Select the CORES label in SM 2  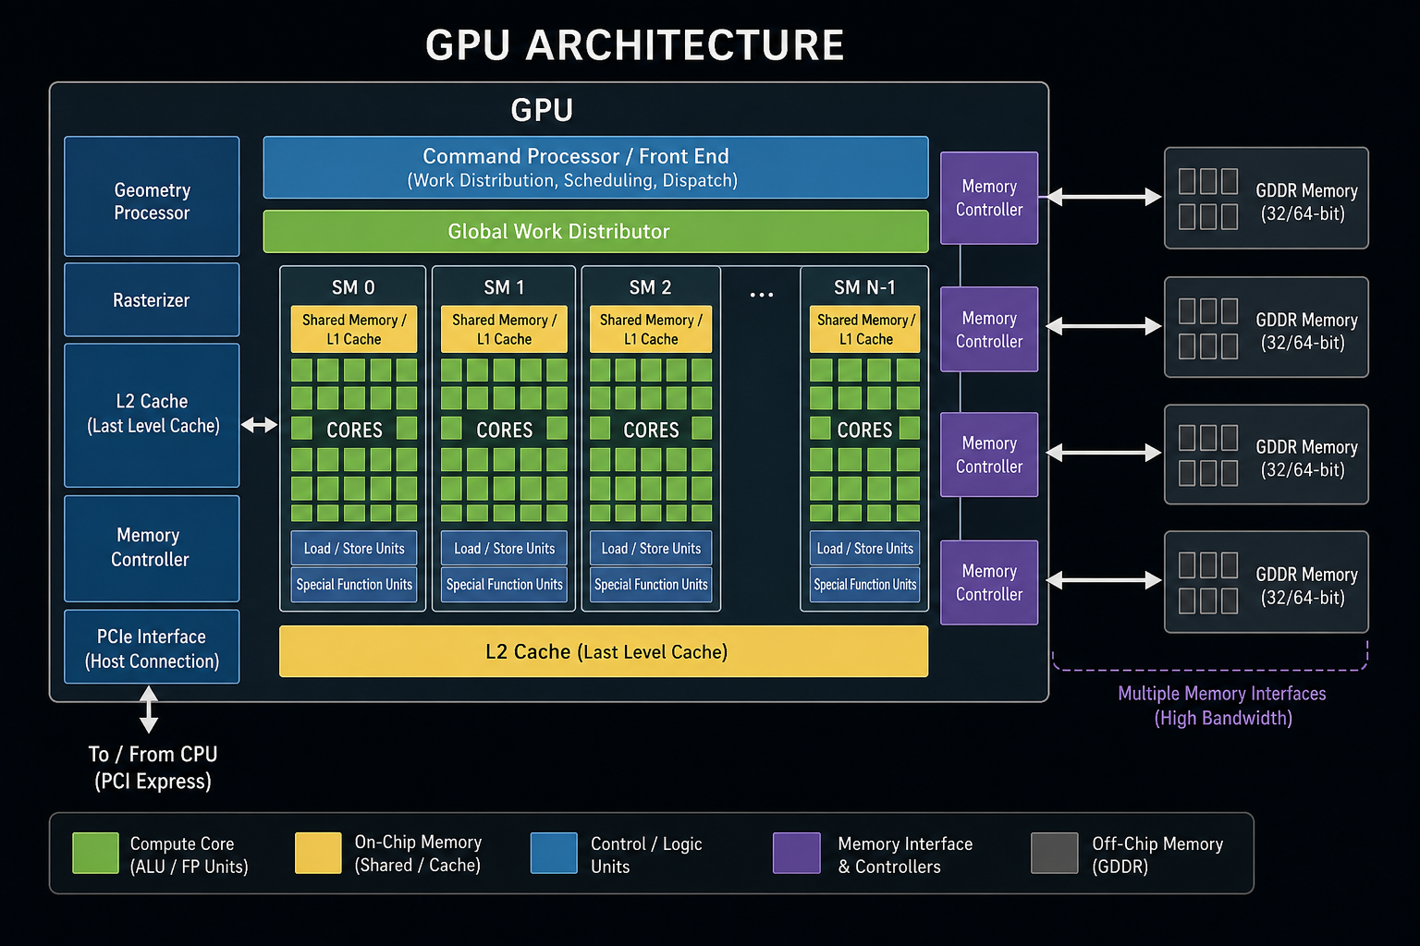(x=651, y=431)
